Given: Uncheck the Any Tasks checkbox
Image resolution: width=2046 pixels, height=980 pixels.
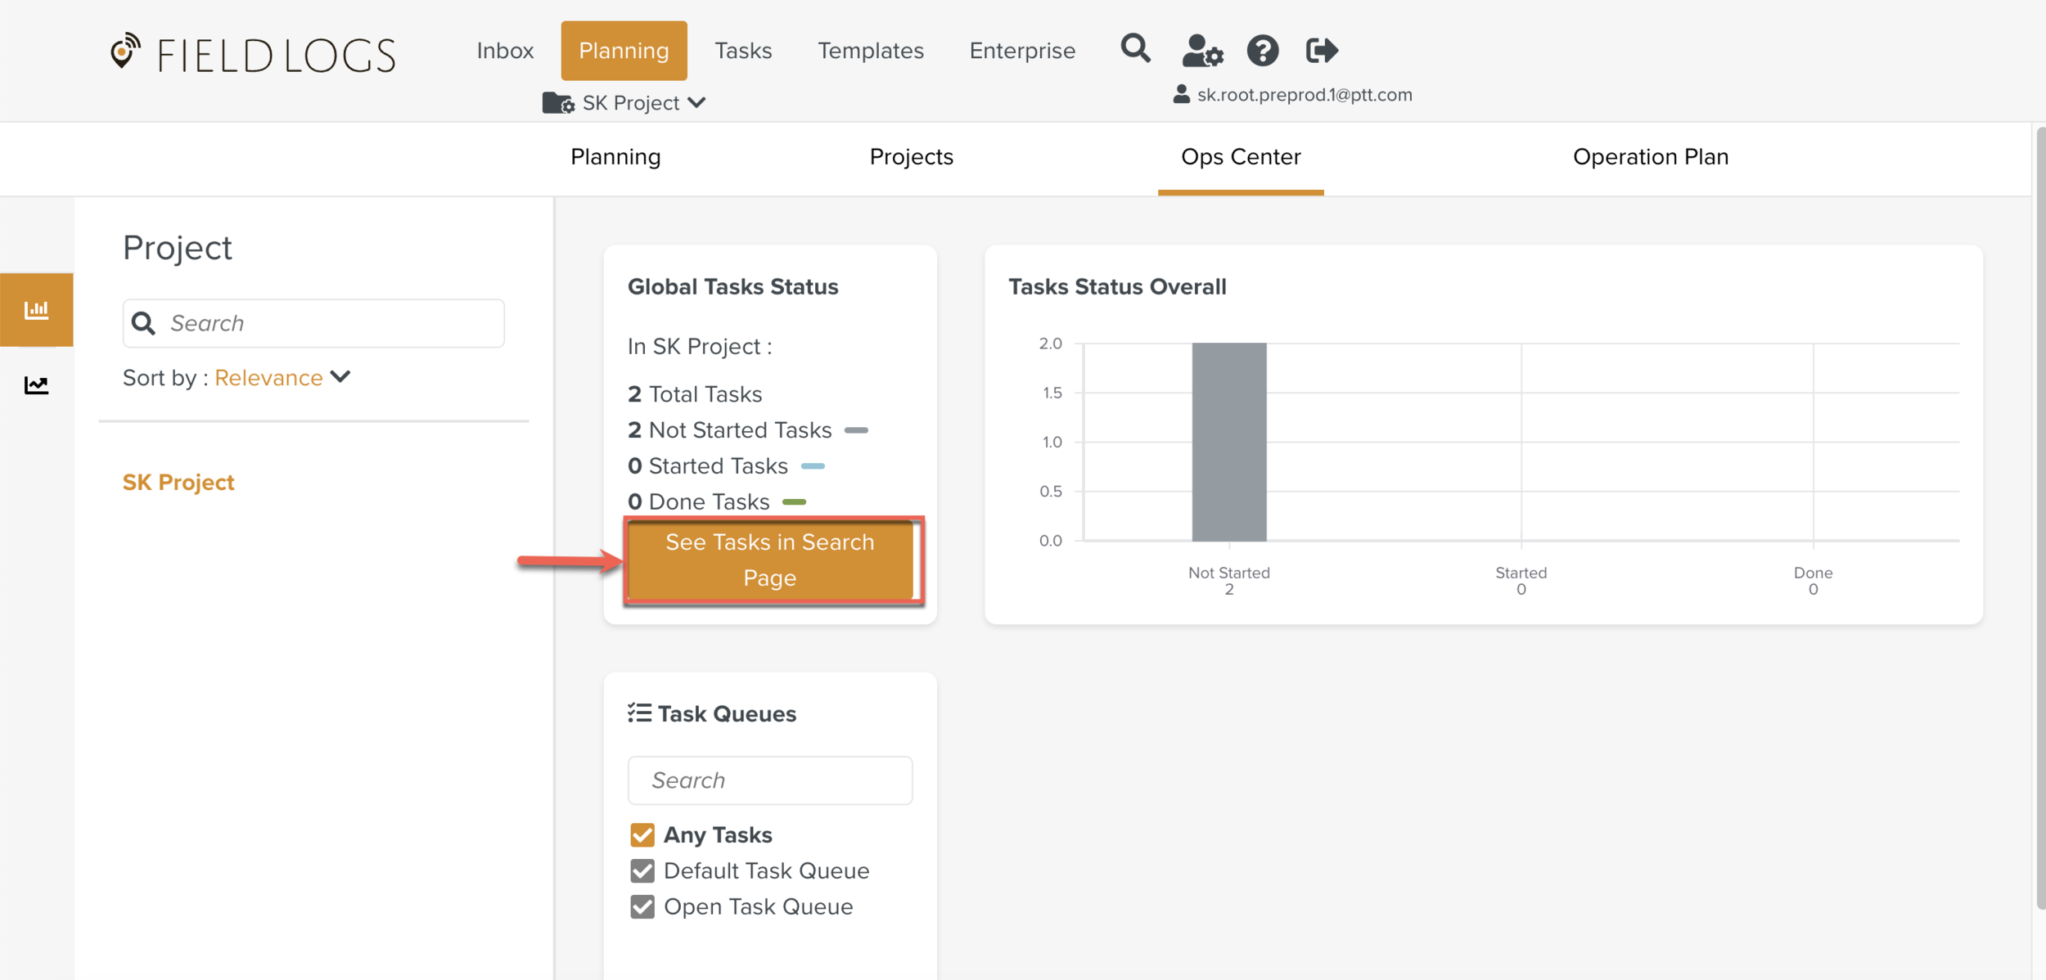Looking at the screenshot, I should pos(642,834).
